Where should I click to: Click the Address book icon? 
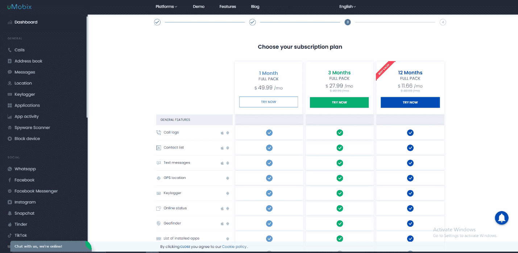[x=10, y=61]
